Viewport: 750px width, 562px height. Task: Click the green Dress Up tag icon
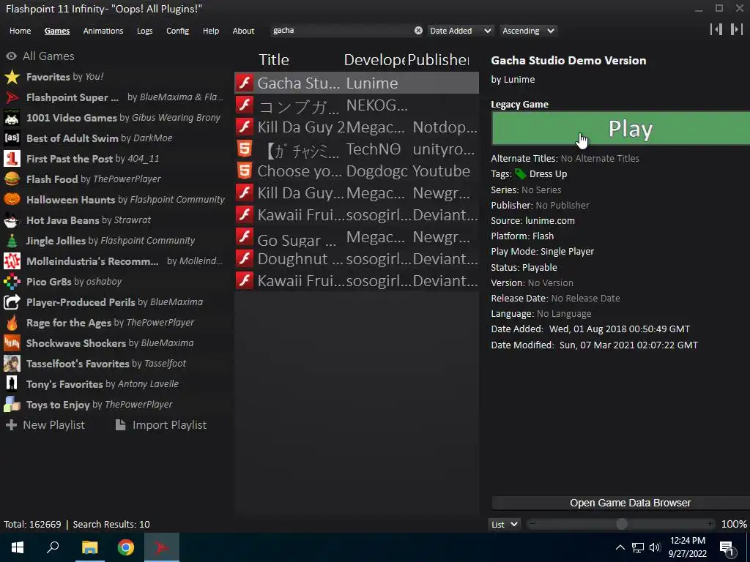click(521, 174)
